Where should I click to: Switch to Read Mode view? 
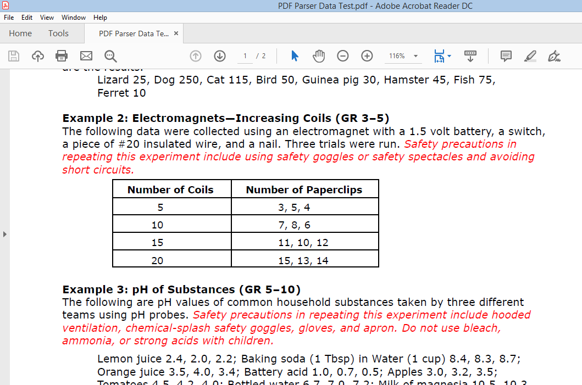470,55
